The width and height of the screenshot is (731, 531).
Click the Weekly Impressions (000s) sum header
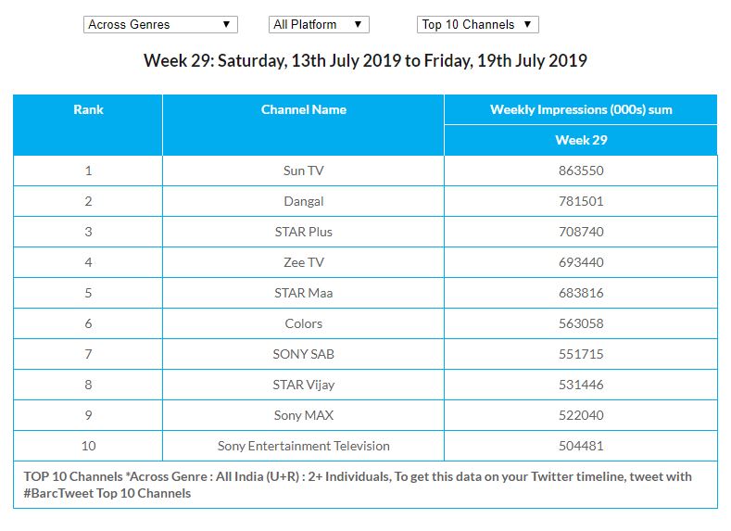(581, 109)
